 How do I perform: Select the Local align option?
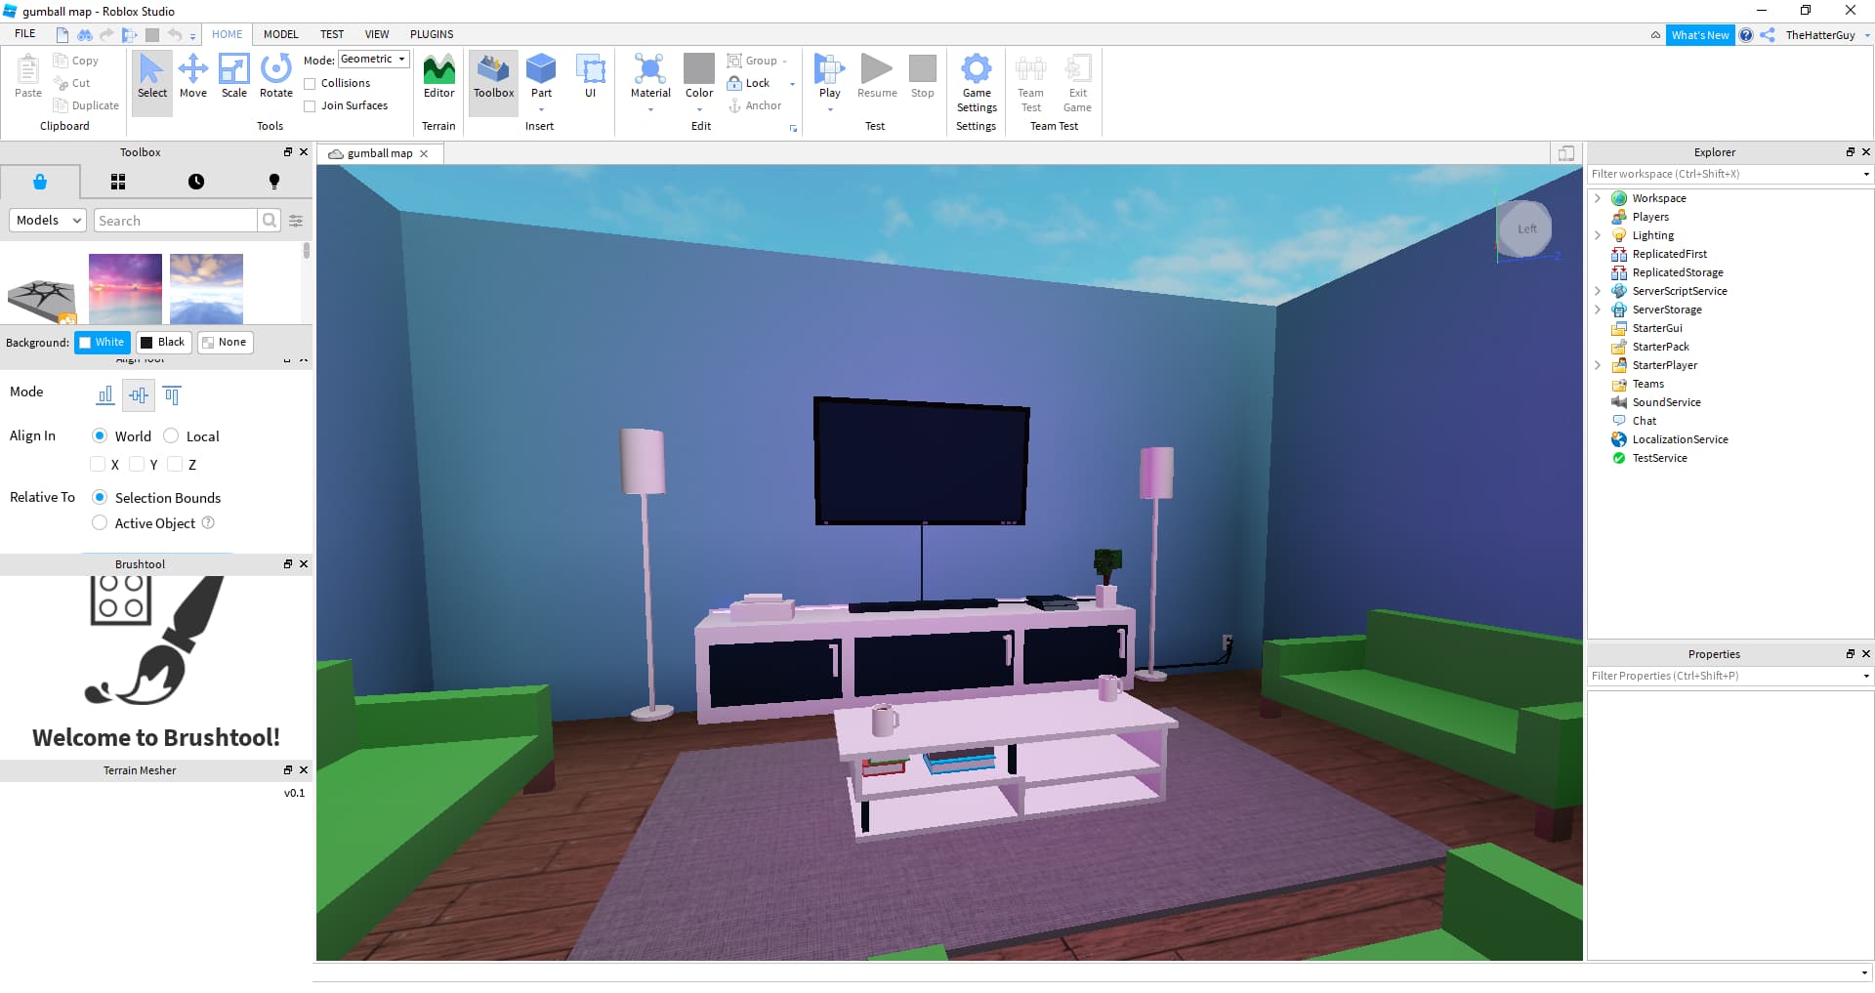(x=172, y=435)
